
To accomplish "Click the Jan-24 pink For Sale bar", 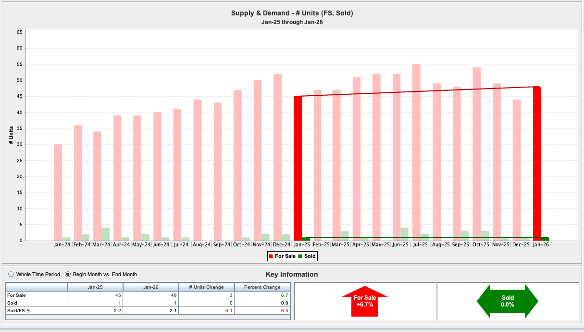I will (58, 192).
